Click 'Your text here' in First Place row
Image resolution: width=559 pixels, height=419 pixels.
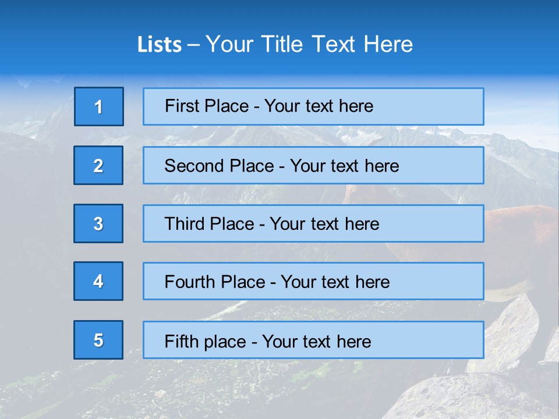tap(319, 106)
